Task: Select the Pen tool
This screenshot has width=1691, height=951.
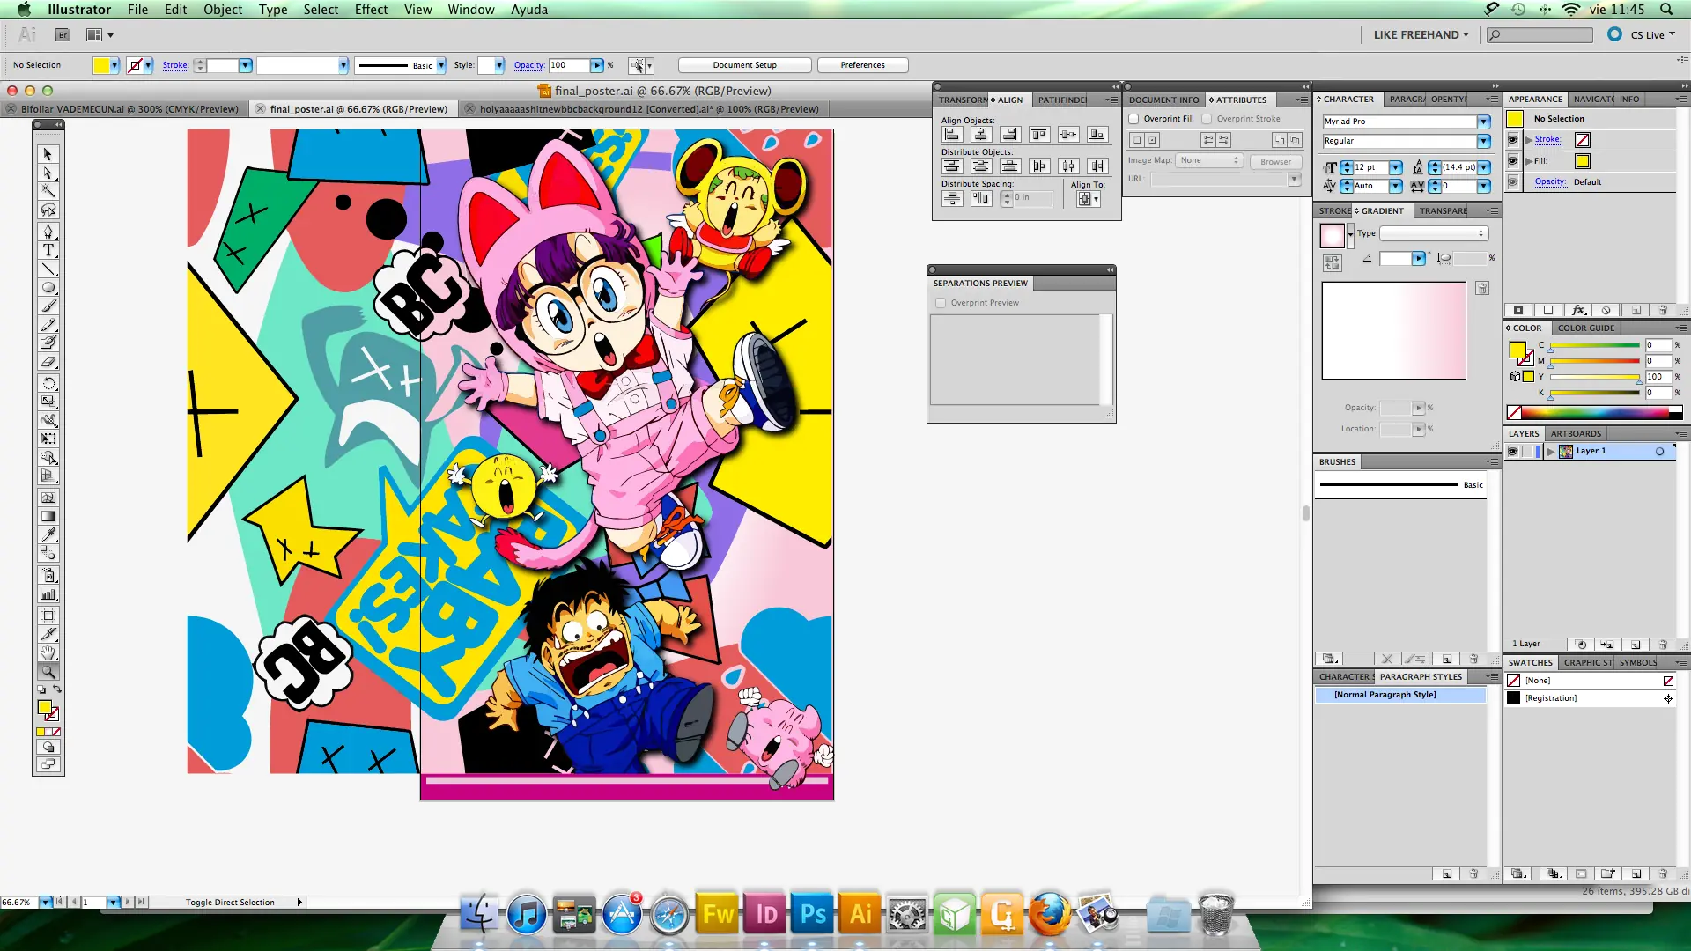Action: pyautogui.click(x=48, y=232)
